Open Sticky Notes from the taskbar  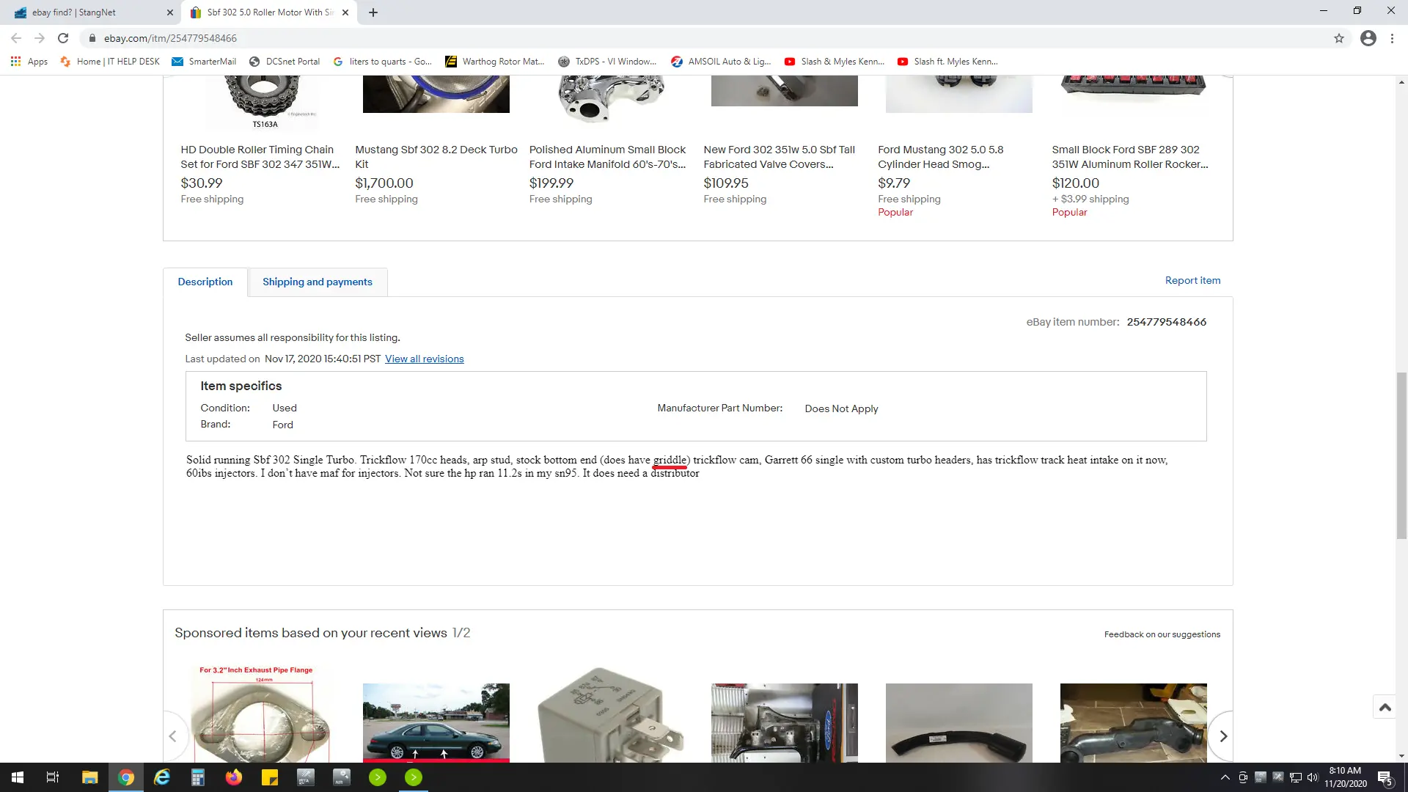[269, 777]
